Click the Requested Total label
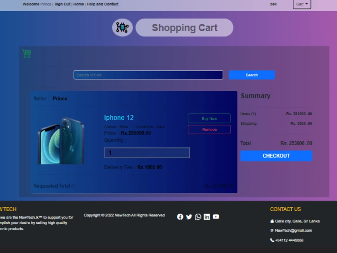This screenshot has height=253, width=337. [52, 186]
